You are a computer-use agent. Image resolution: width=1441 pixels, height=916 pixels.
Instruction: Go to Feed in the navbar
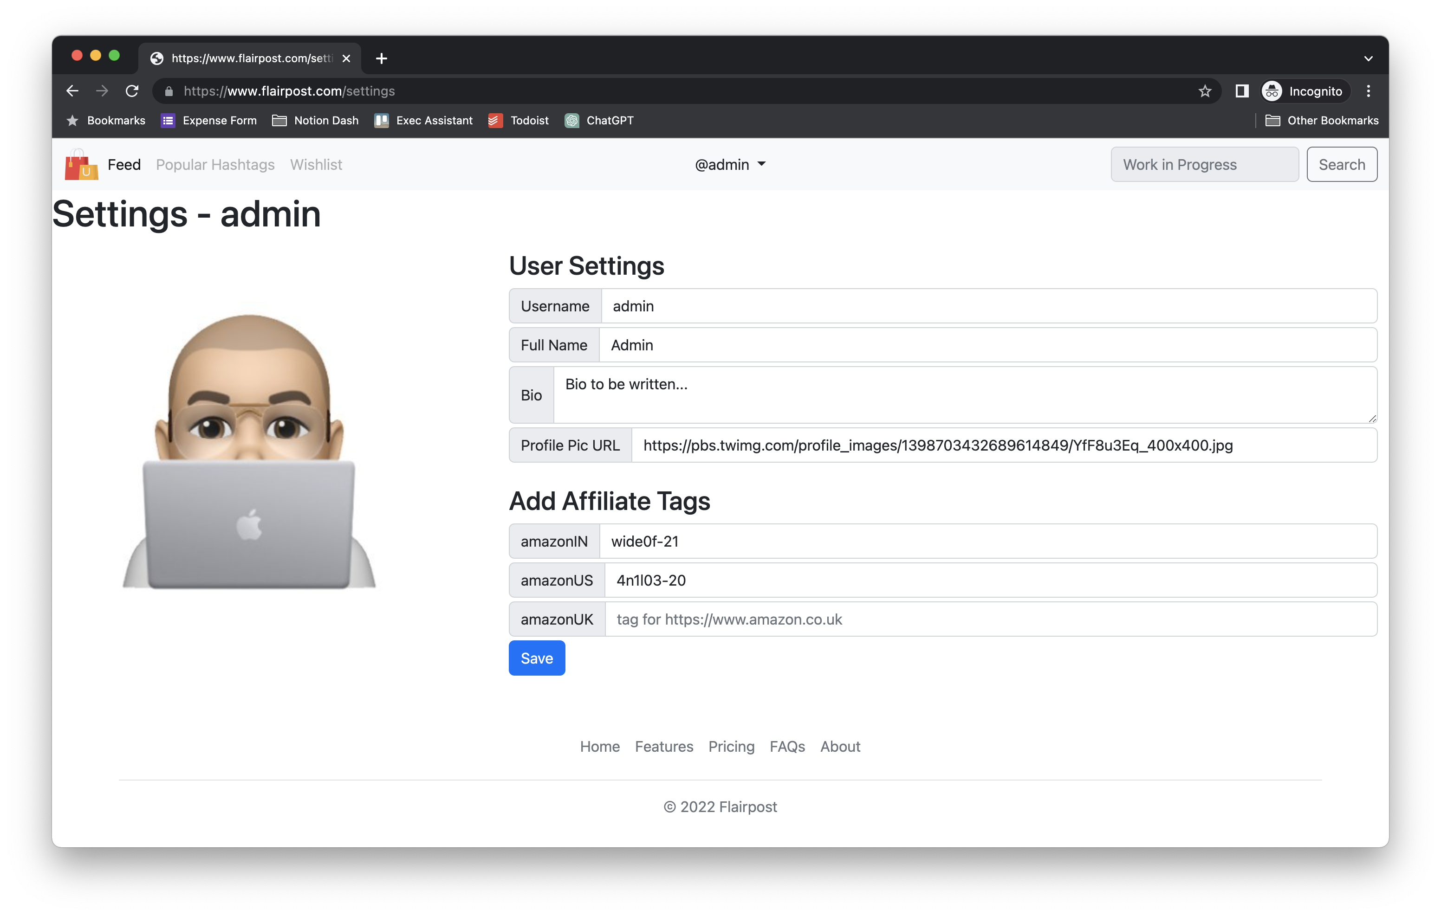(124, 165)
